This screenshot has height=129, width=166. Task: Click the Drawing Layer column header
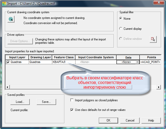coord(40,58)
